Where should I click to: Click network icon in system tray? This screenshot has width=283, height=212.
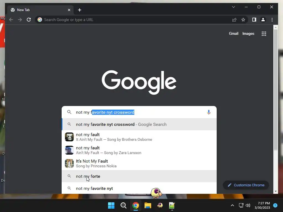(241, 205)
